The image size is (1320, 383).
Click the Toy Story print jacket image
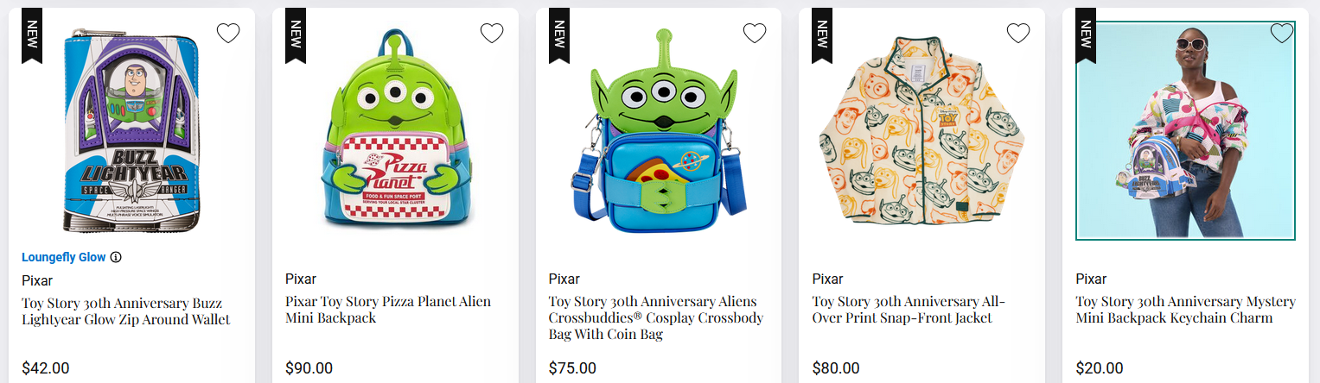pyautogui.click(x=921, y=129)
